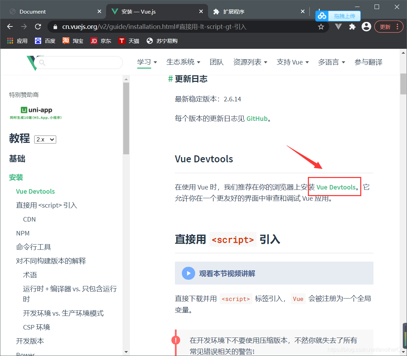Open the 苏宁易购 bookmark

click(x=162, y=41)
